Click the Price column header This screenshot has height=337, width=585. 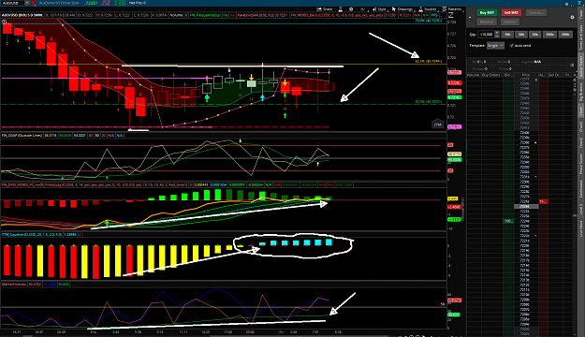pos(526,75)
